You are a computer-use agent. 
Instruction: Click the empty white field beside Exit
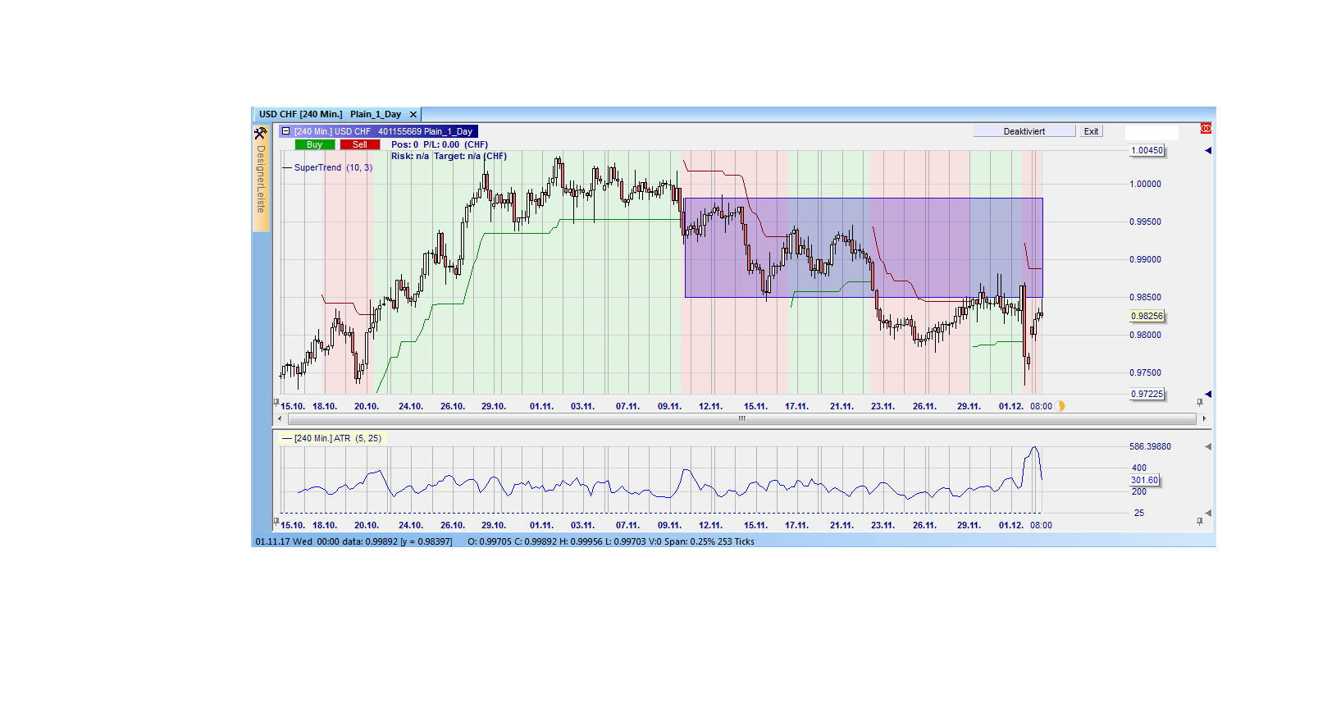[x=1152, y=132]
